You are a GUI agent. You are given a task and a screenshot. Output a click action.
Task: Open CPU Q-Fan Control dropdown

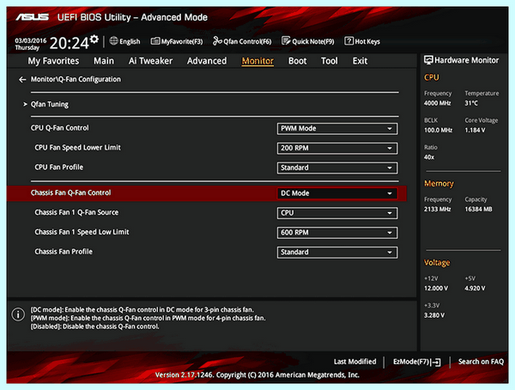pos(337,129)
